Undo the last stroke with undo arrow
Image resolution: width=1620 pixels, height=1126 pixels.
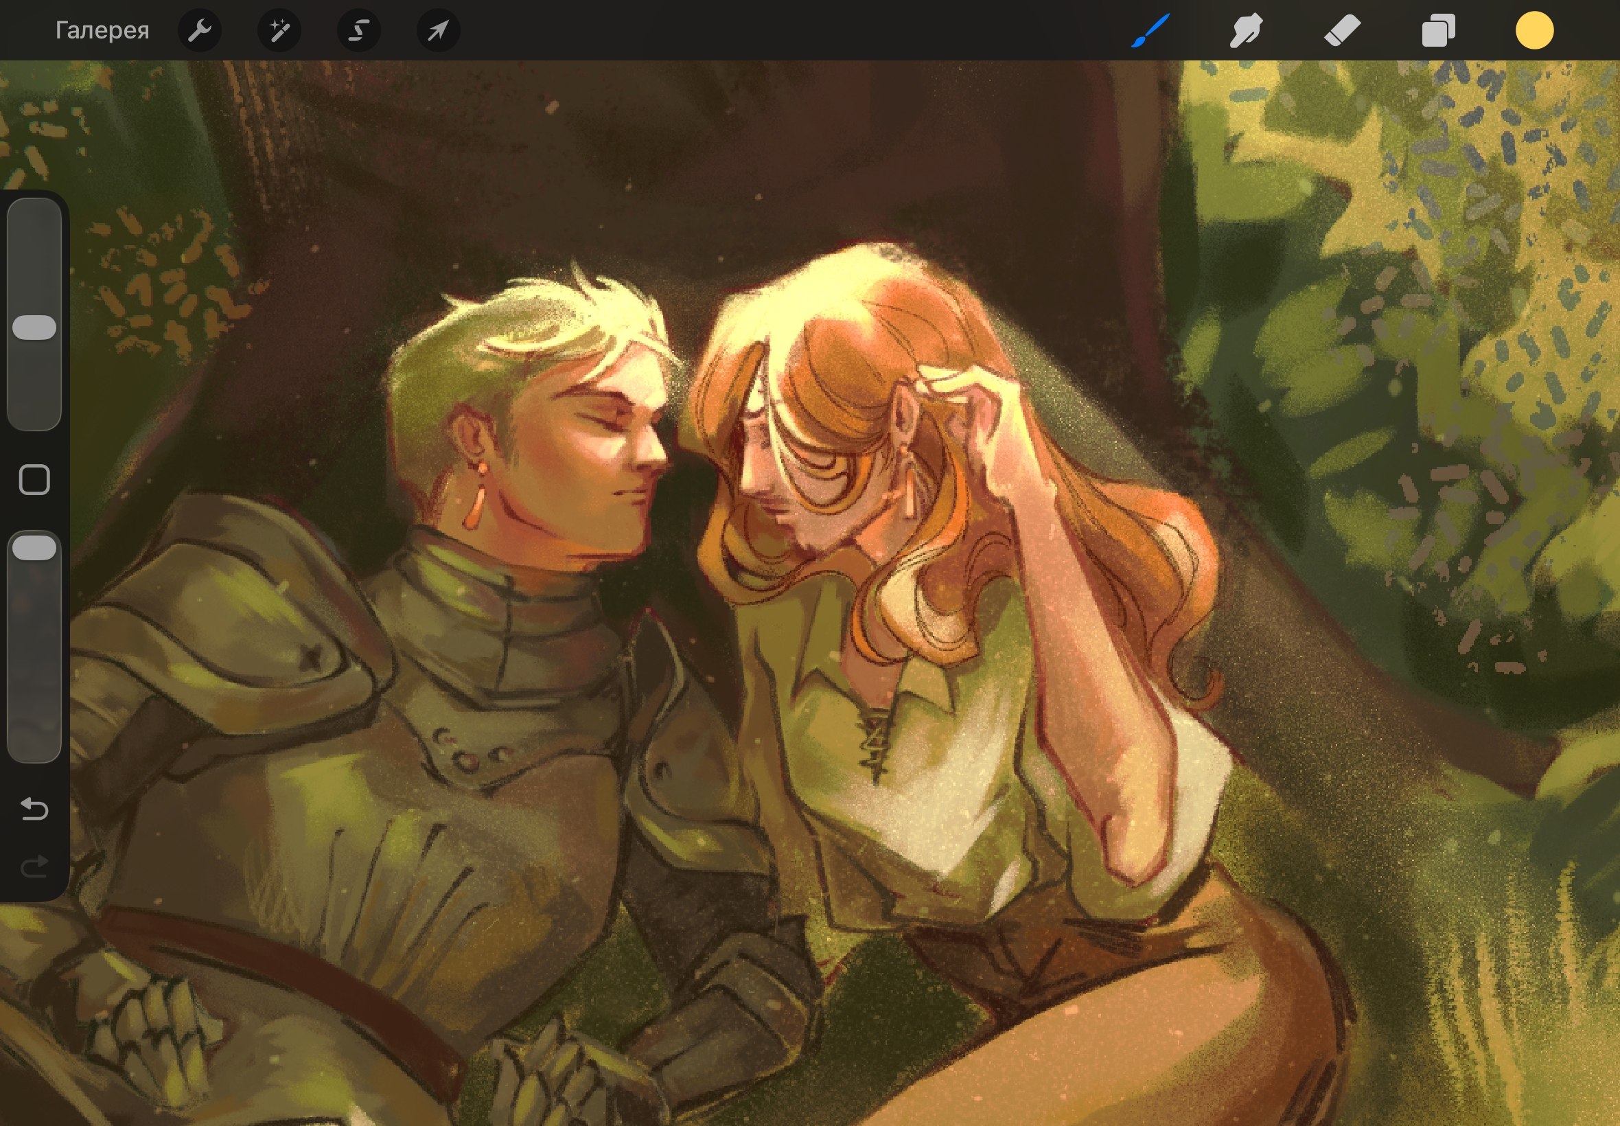34,809
